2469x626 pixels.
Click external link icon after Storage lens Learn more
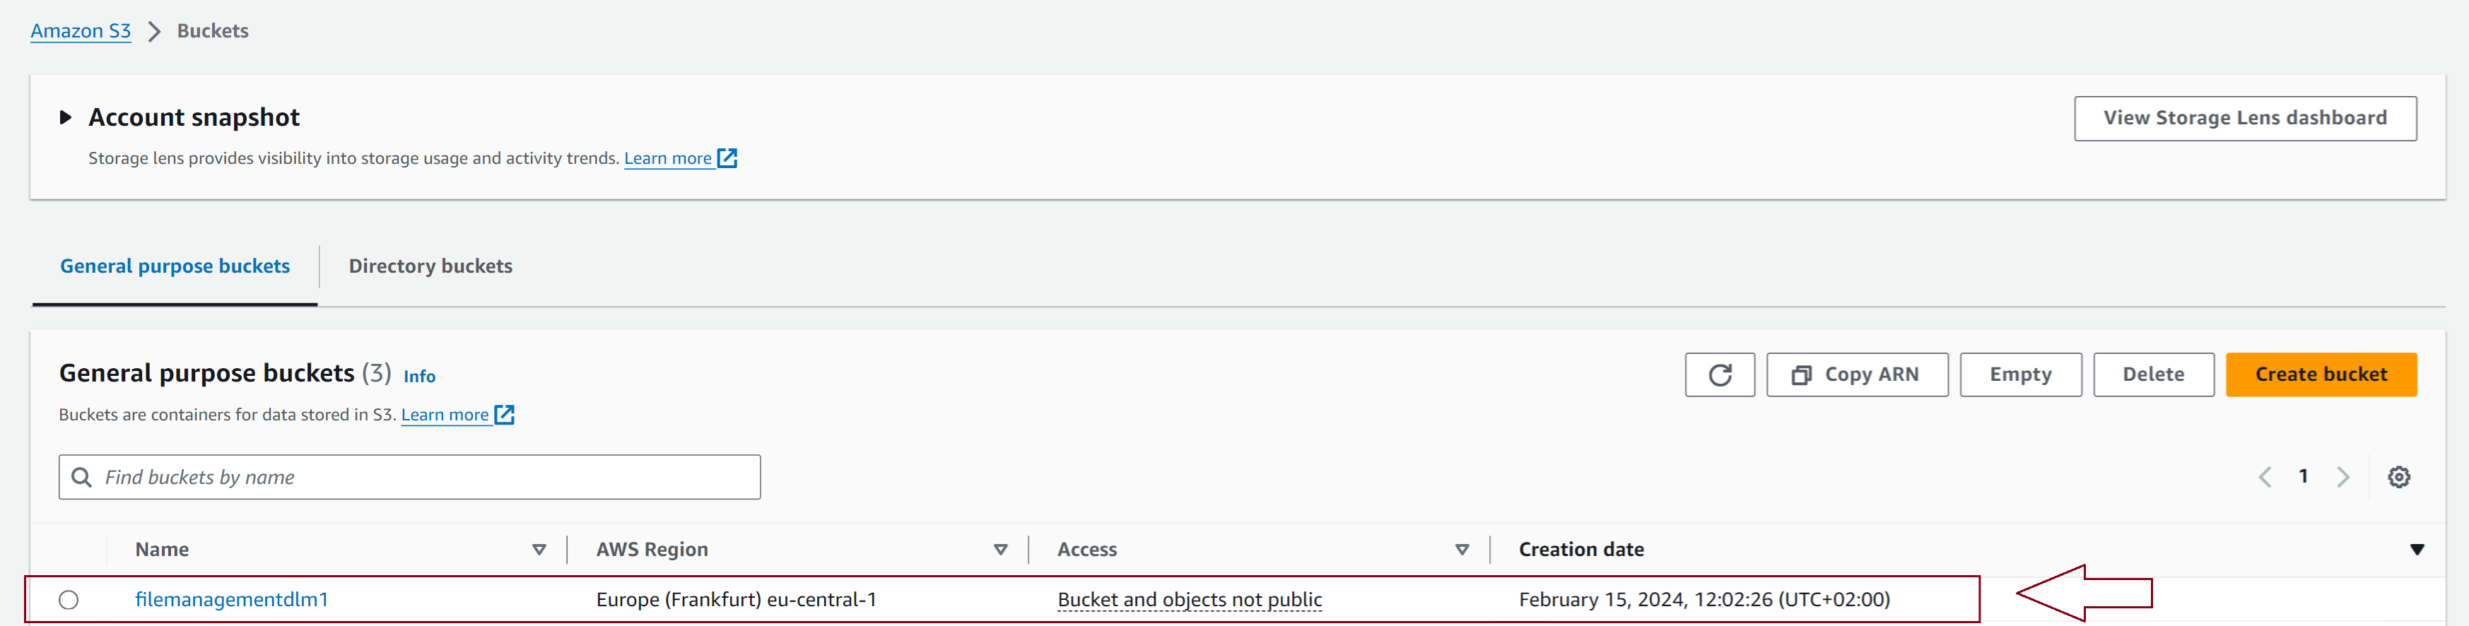727,158
